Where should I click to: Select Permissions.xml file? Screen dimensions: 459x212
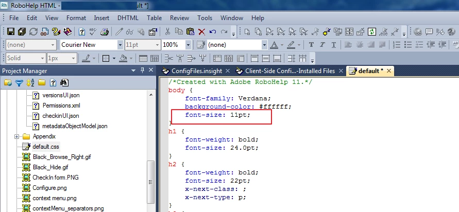(61, 105)
